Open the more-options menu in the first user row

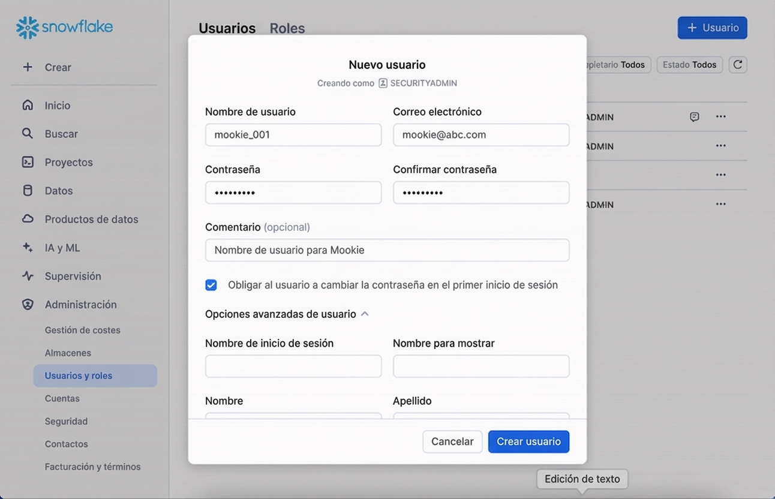point(721,116)
